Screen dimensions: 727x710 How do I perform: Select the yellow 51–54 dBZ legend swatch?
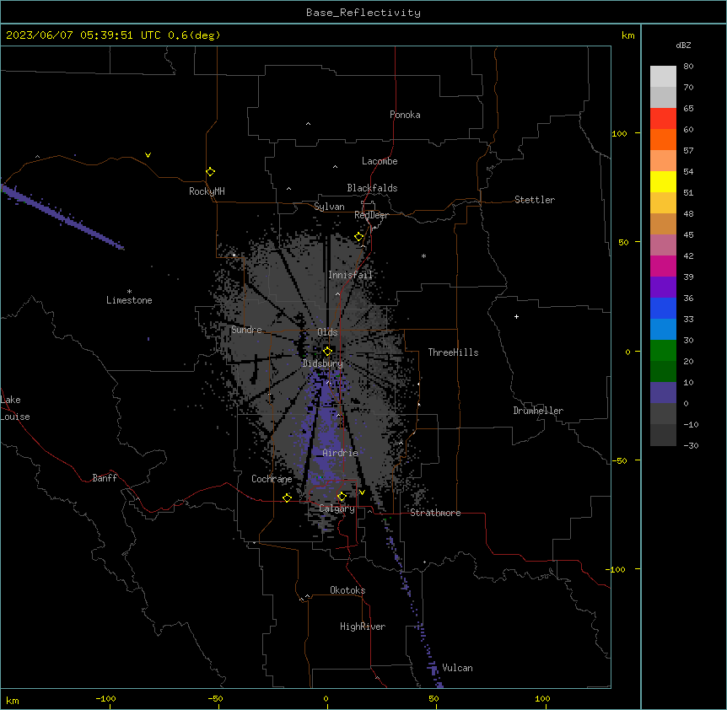[663, 181]
